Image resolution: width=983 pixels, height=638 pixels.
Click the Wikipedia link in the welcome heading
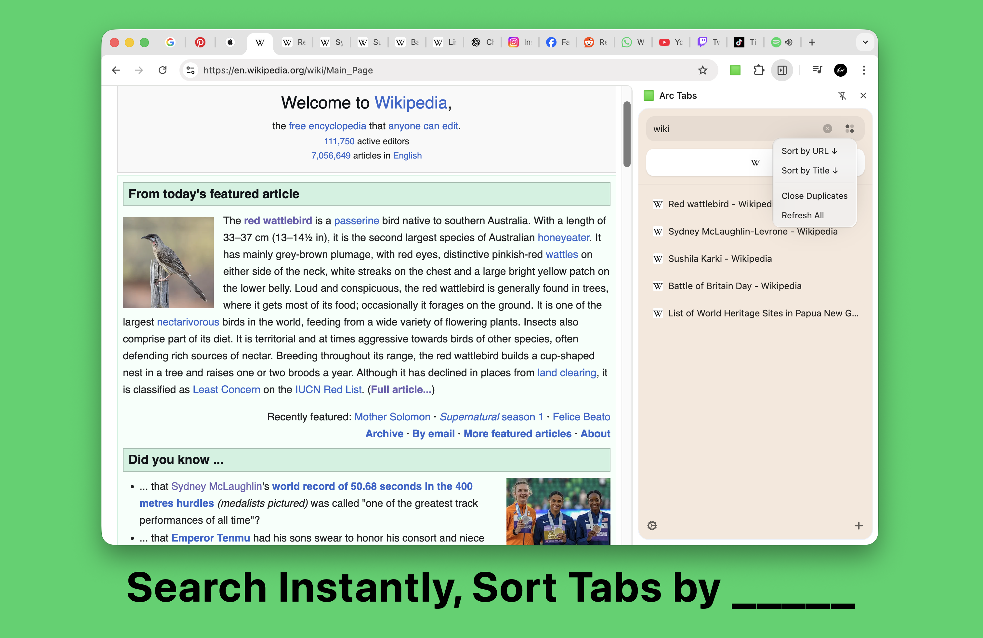point(411,102)
